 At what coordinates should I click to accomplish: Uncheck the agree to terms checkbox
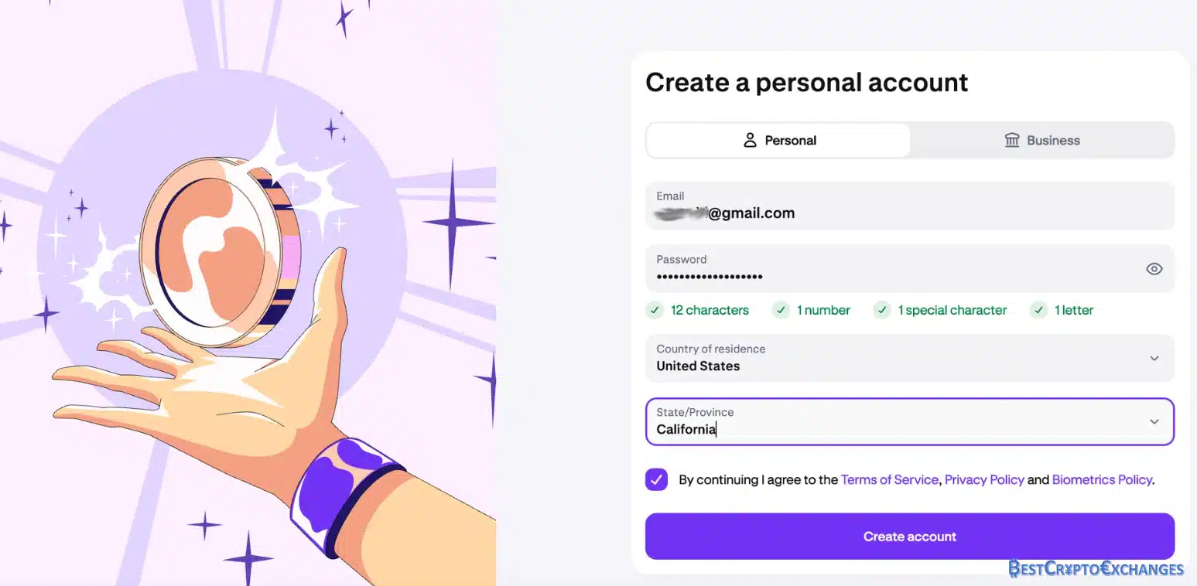(656, 479)
